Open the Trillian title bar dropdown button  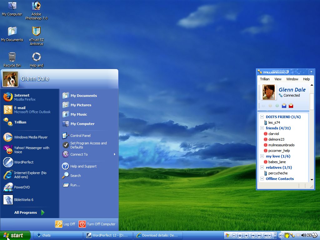tap(311, 72)
